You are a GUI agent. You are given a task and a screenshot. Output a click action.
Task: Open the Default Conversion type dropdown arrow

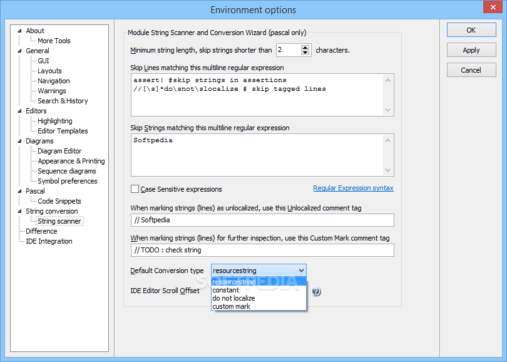(301, 271)
